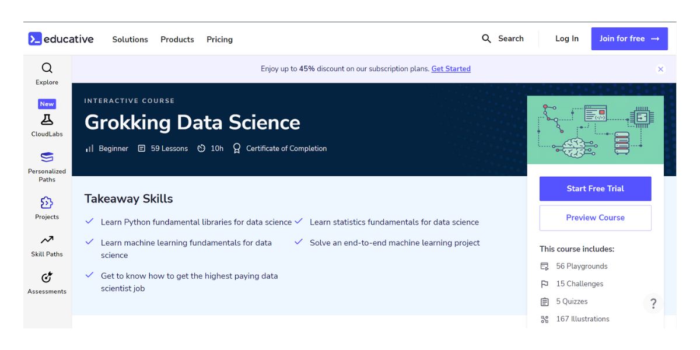Click Start Free Trial button

(x=595, y=188)
